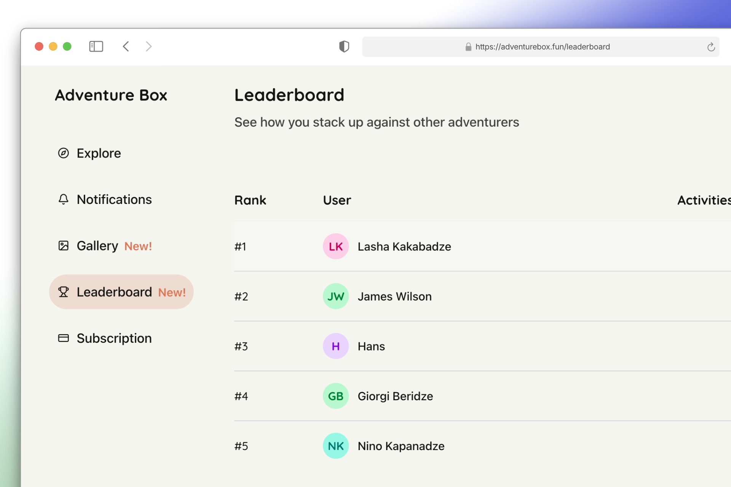Select Explore from the sidebar
The image size is (731, 487).
coord(99,153)
